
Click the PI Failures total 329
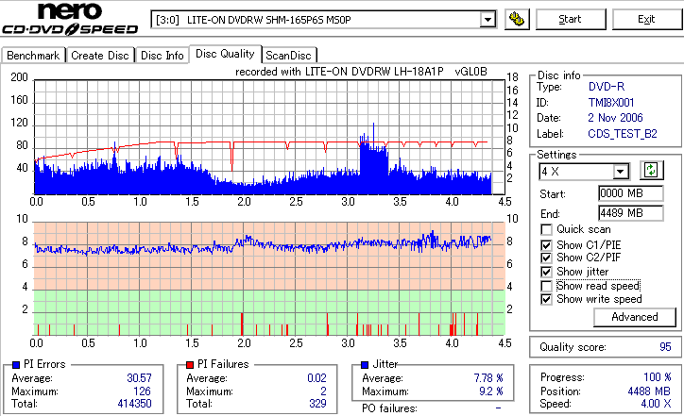(317, 404)
